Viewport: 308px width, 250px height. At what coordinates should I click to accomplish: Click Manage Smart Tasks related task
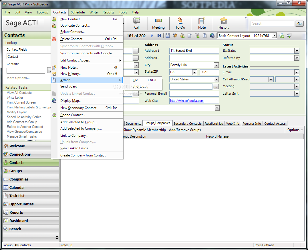[22, 136]
